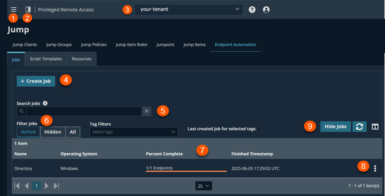Sort by Percent Complete column header
385x196 pixels.
coord(164,154)
